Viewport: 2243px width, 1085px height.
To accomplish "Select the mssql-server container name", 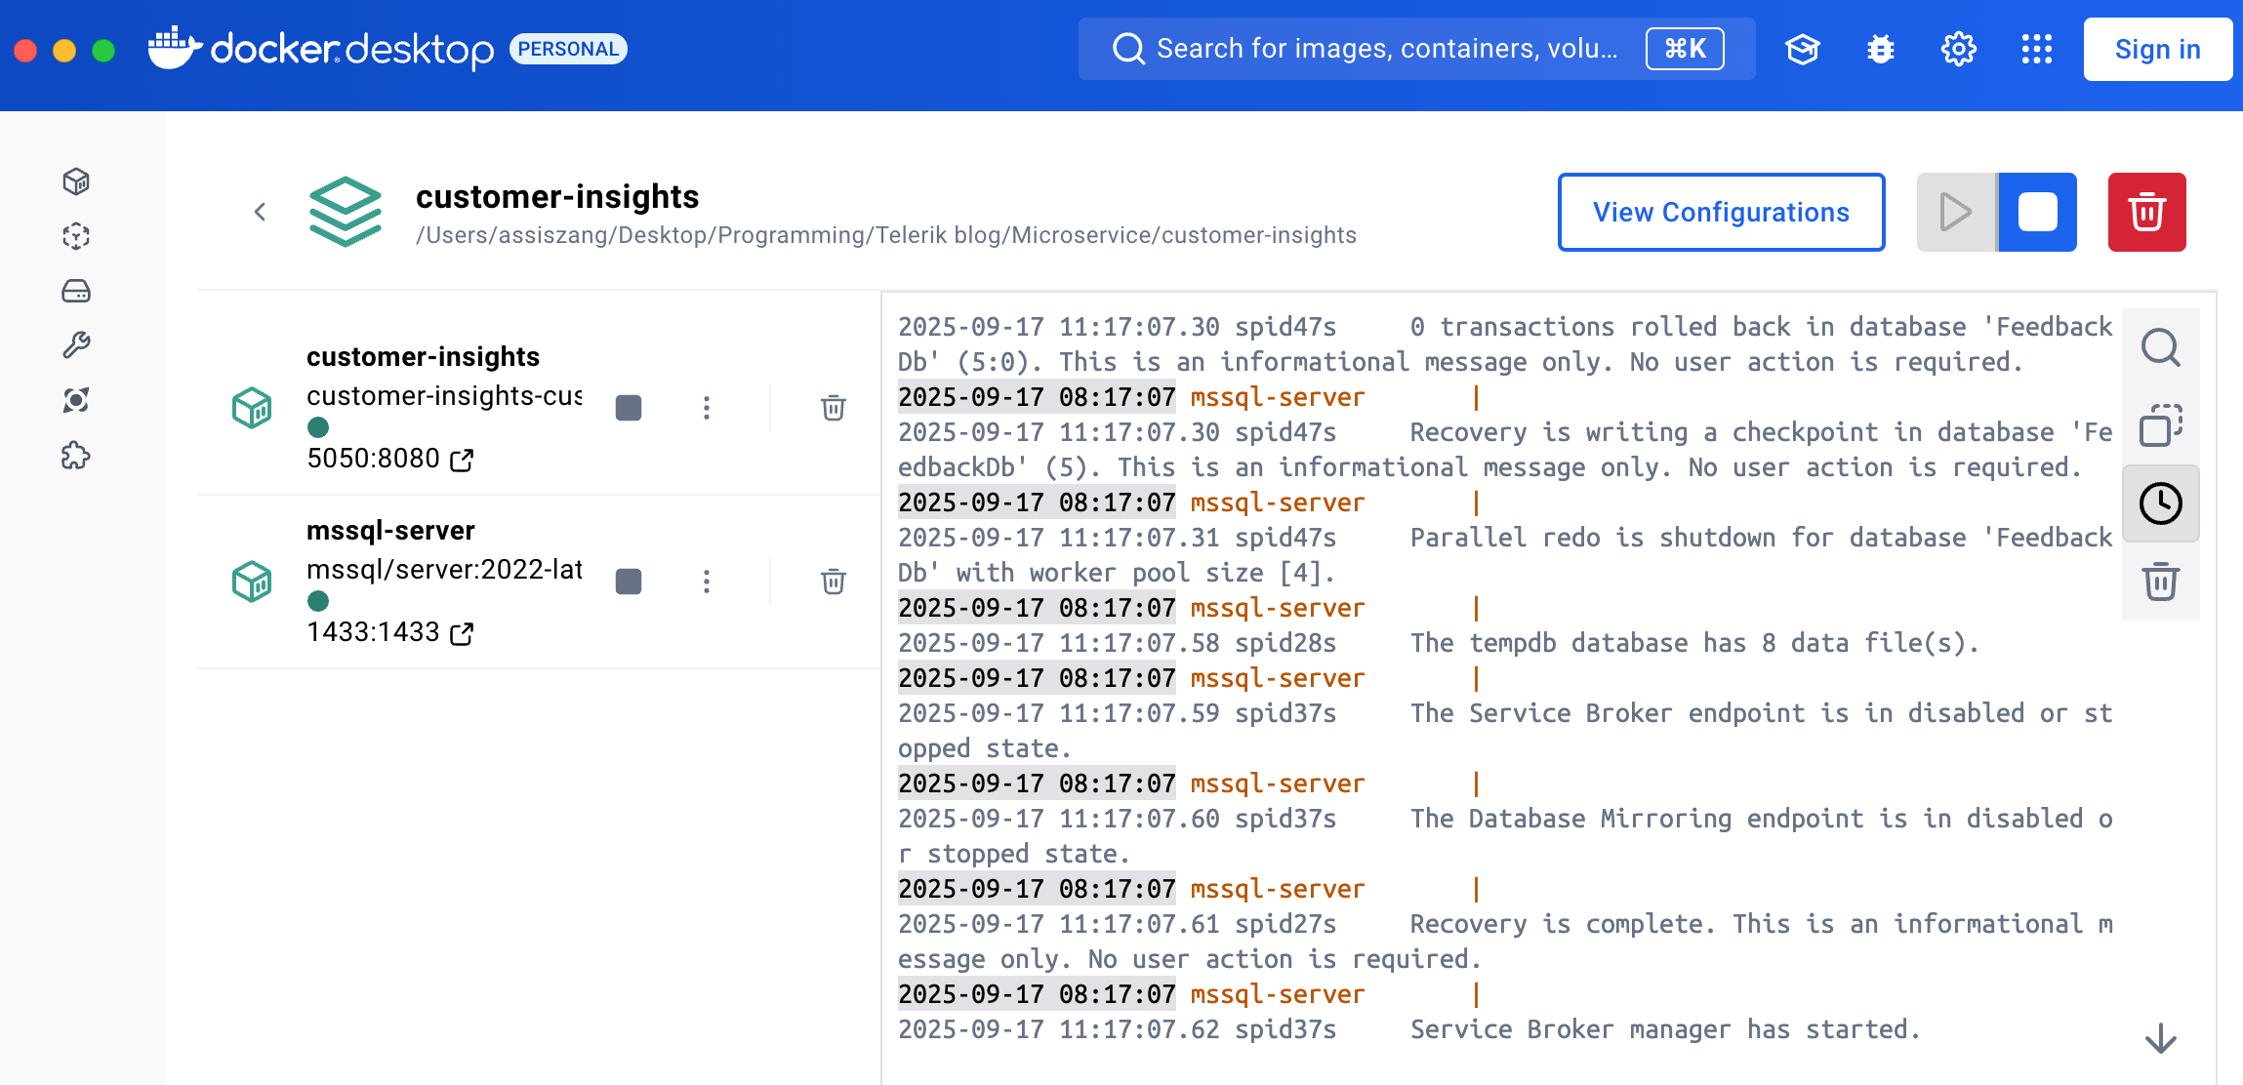I will coord(390,531).
